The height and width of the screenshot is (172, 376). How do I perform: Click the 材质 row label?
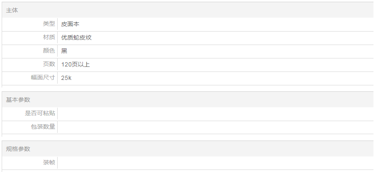49,37
